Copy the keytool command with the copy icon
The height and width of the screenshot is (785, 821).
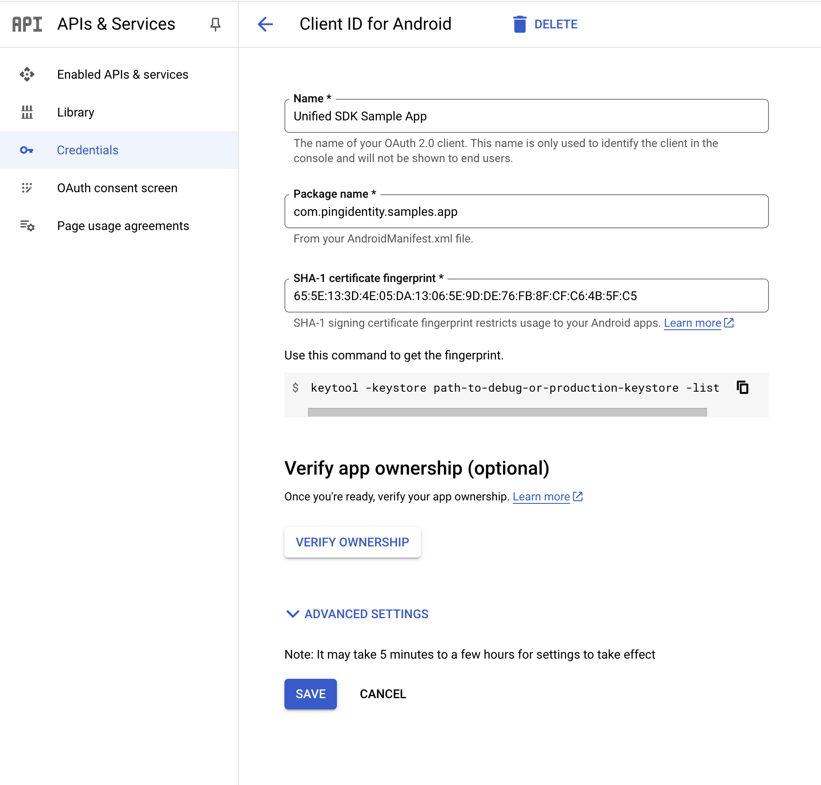[x=743, y=387]
